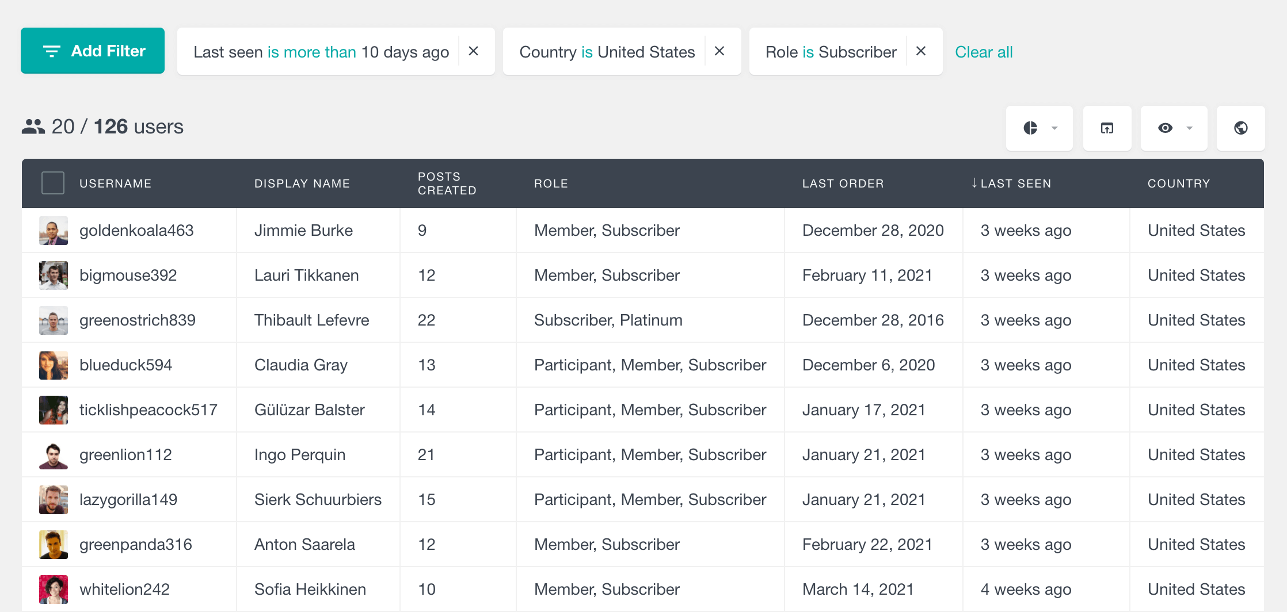Screen dimensions: 1287x612
Task: Sort by the Role column header
Action: tap(551, 183)
